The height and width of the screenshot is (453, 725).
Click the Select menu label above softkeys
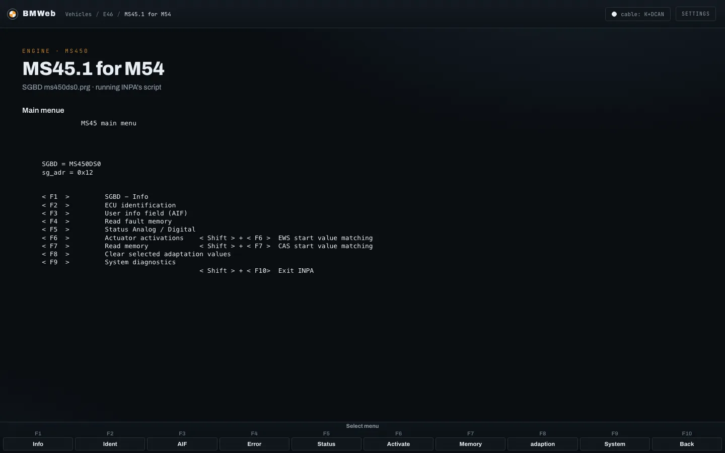tap(362, 426)
